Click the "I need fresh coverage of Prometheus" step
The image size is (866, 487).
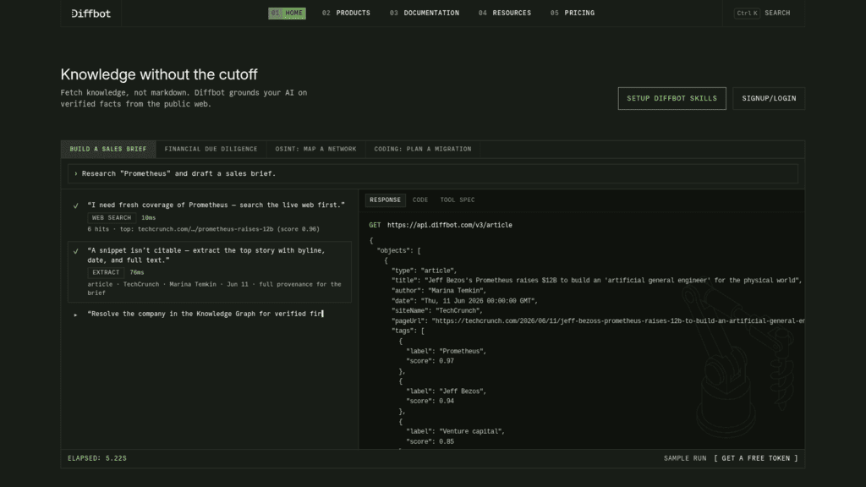(x=216, y=205)
